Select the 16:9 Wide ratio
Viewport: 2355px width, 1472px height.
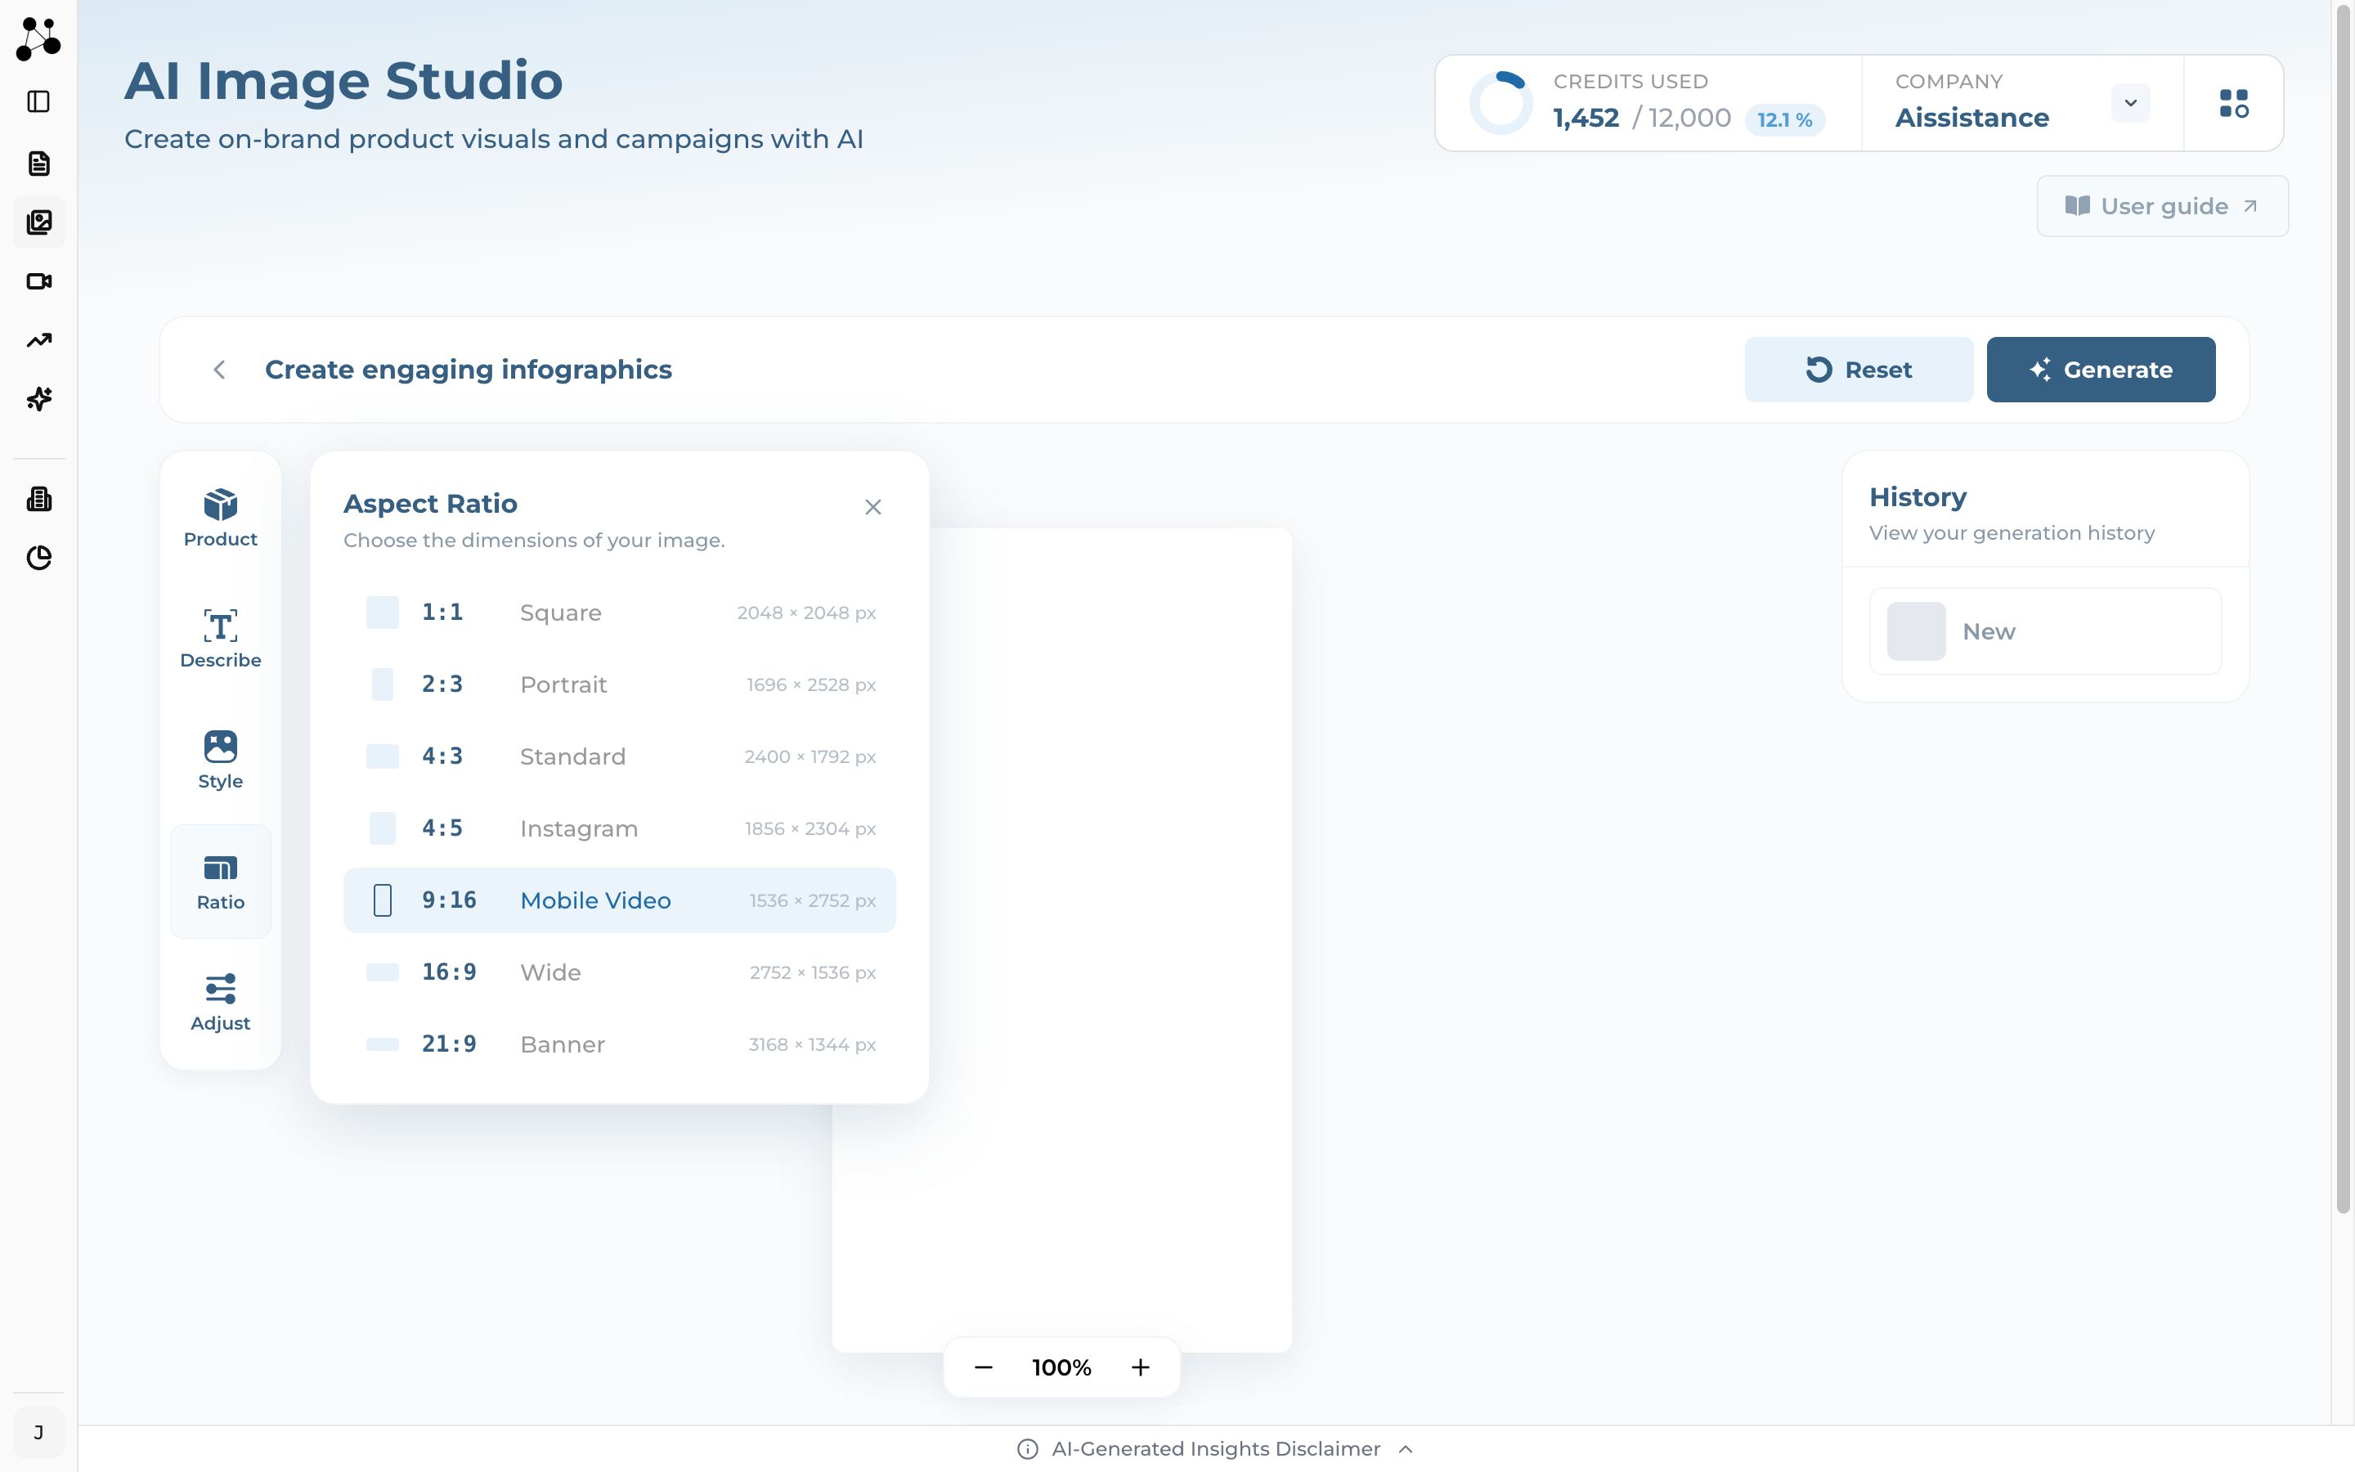coord(620,972)
